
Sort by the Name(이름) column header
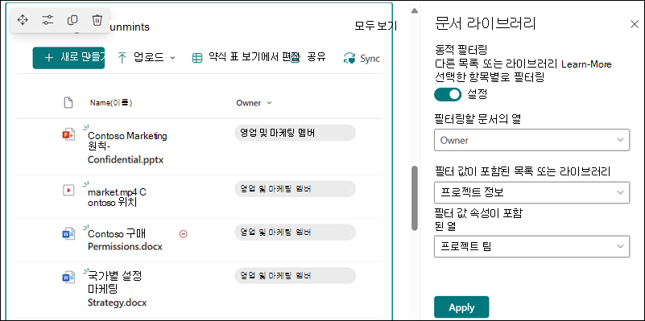click(x=111, y=103)
